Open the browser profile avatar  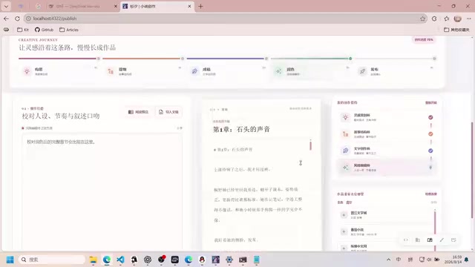pyautogui.click(x=457, y=19)
